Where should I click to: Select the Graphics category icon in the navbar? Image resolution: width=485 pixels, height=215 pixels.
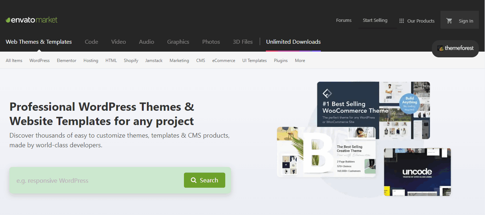point(178,42)
